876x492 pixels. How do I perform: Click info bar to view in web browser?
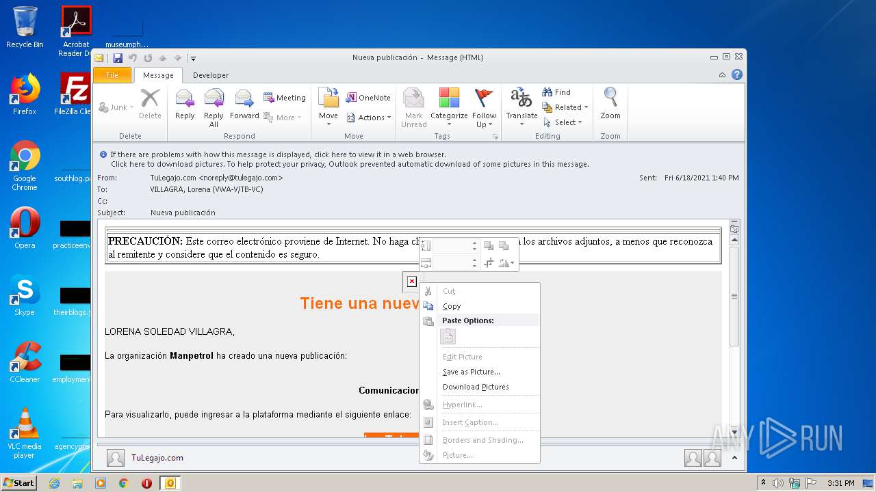coord(278,154)
